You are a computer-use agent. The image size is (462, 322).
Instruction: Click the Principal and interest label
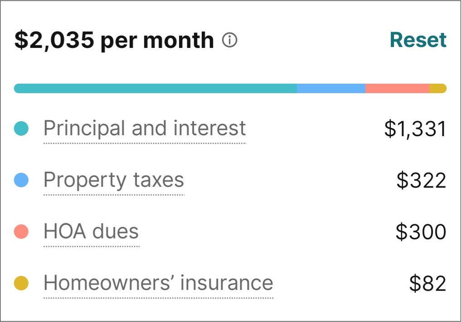[145, 128]
